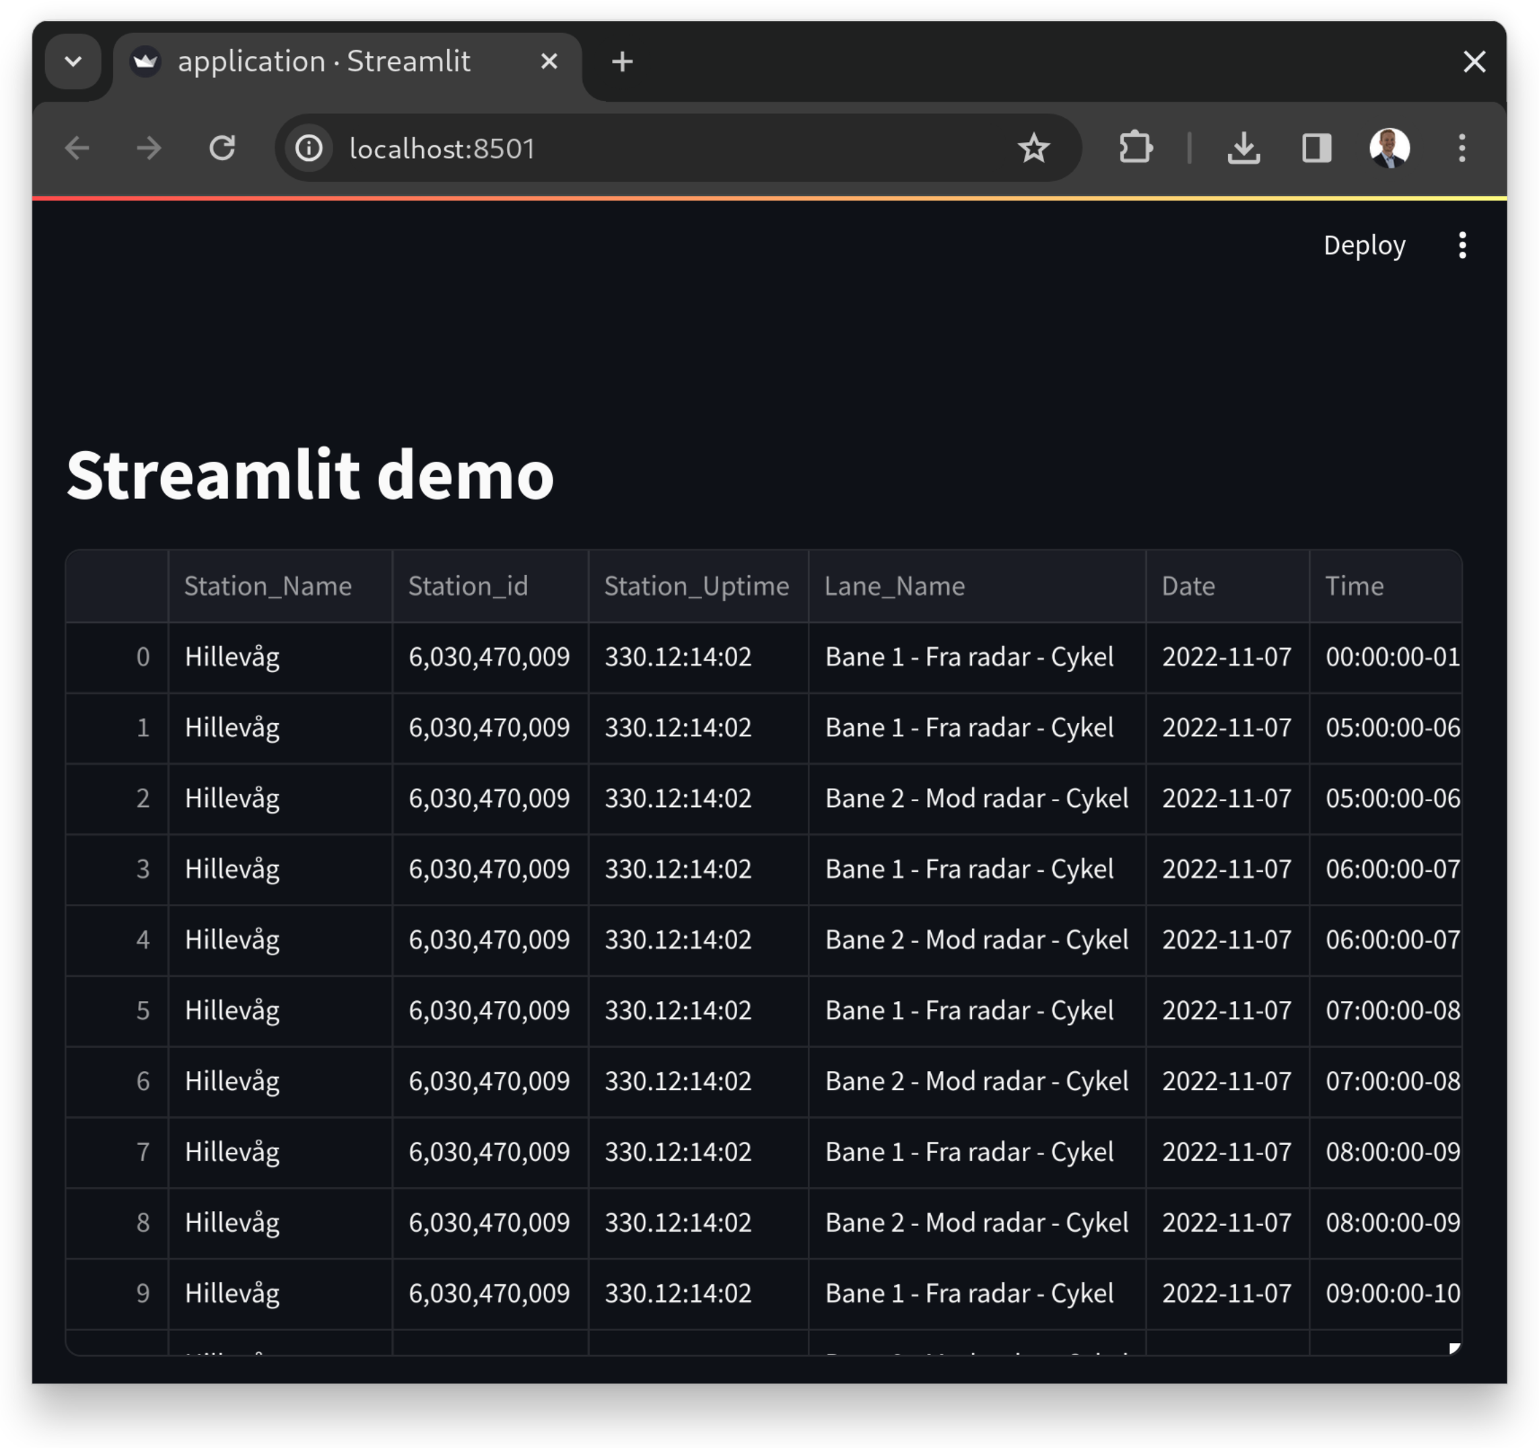Sort by the Time column header
The image size is (1539, 1448).
(x=1386, y=586)
